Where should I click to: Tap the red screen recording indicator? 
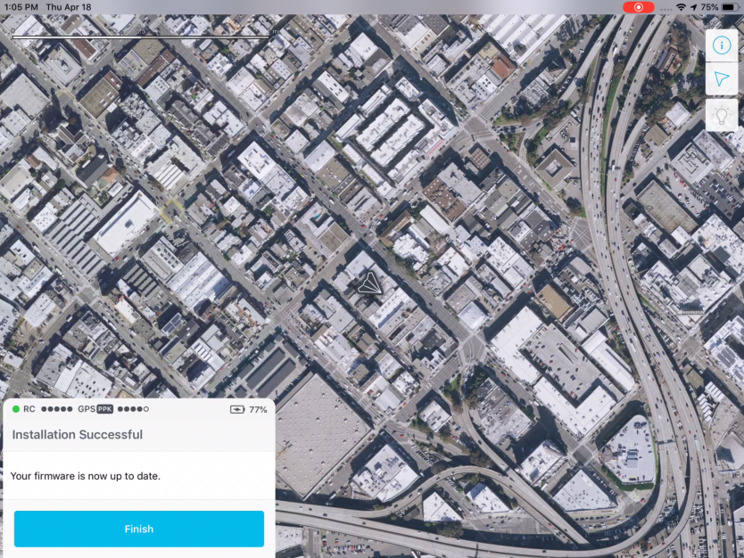point(638,7)
